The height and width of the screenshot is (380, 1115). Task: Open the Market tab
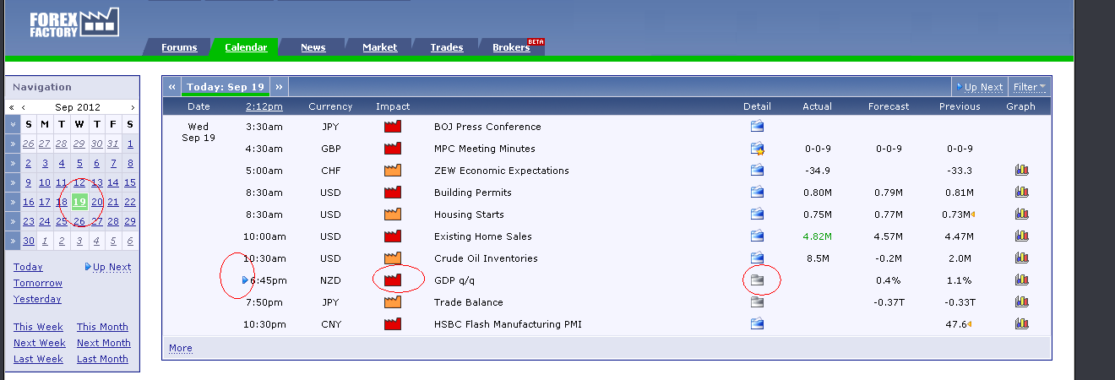tap(380, 47)
